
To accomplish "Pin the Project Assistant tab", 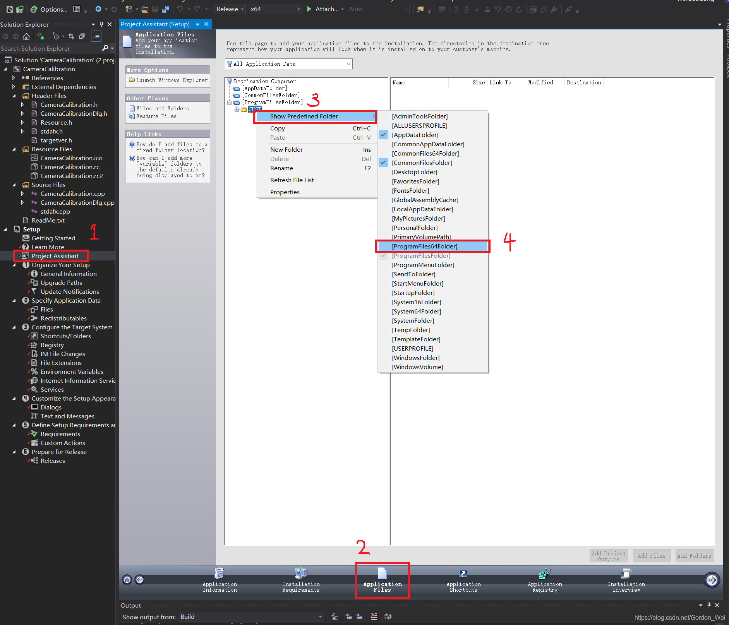I will click(197, 24).
